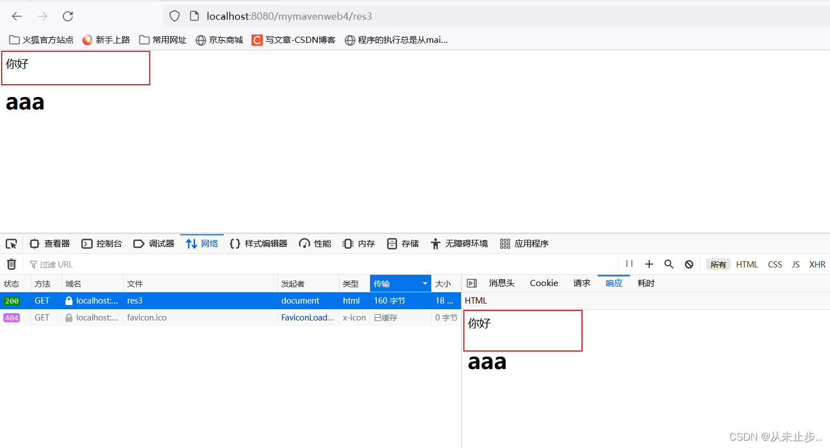Open the 性能 performance tab
This screenshot has width=830, height=448.
click(315, 244)
